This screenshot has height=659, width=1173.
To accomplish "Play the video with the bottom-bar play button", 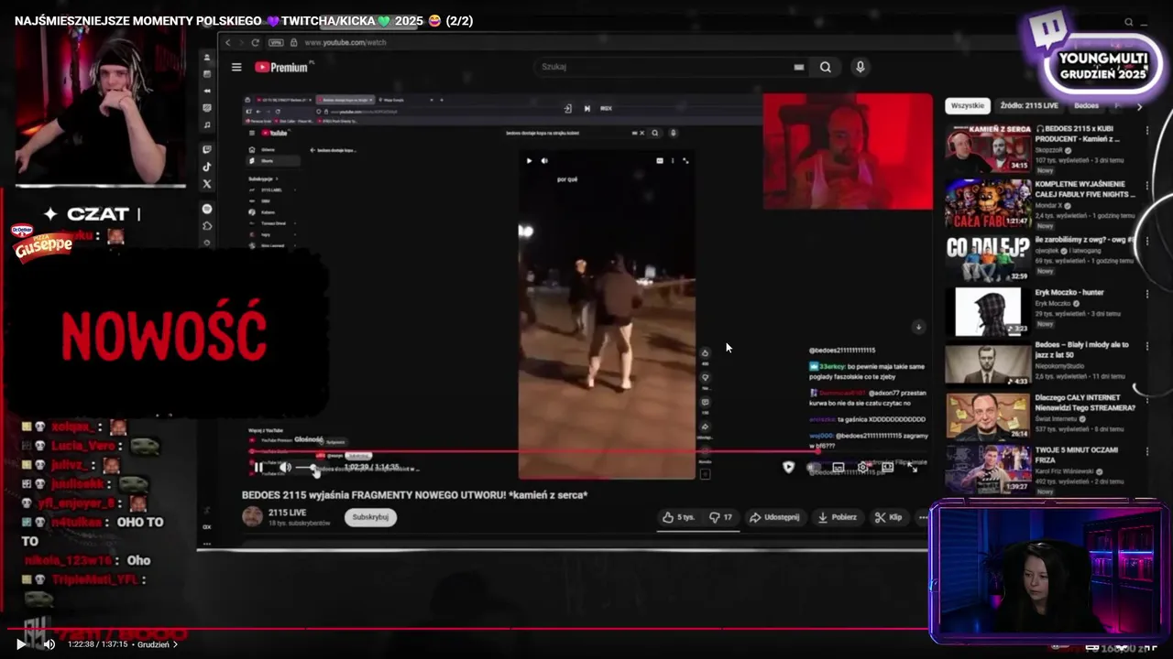I will (x=21, y=644).
